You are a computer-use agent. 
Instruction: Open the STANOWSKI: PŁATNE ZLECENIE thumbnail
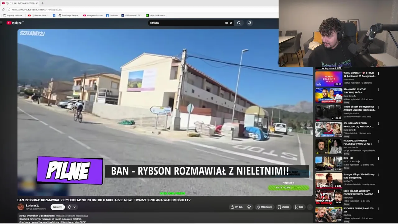coord(329,96)
